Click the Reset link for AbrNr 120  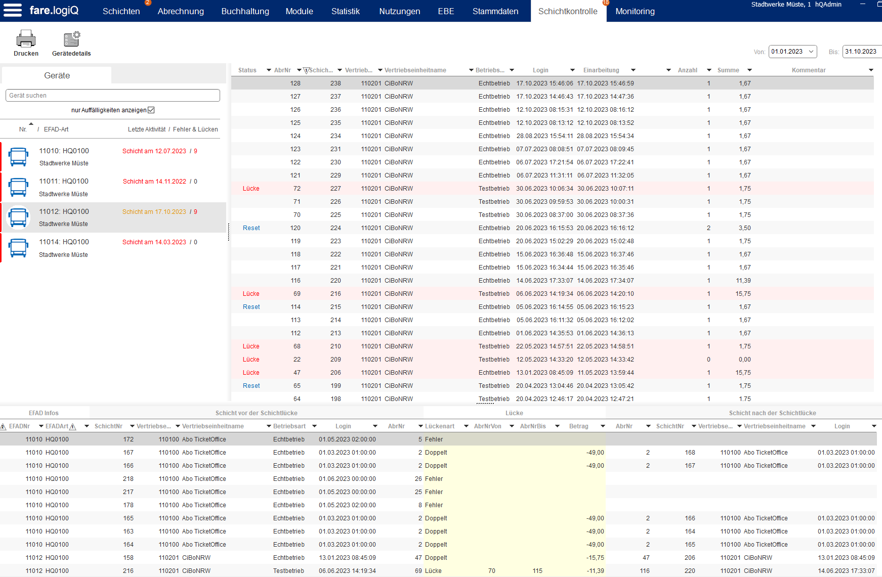(x=251, y=228)
